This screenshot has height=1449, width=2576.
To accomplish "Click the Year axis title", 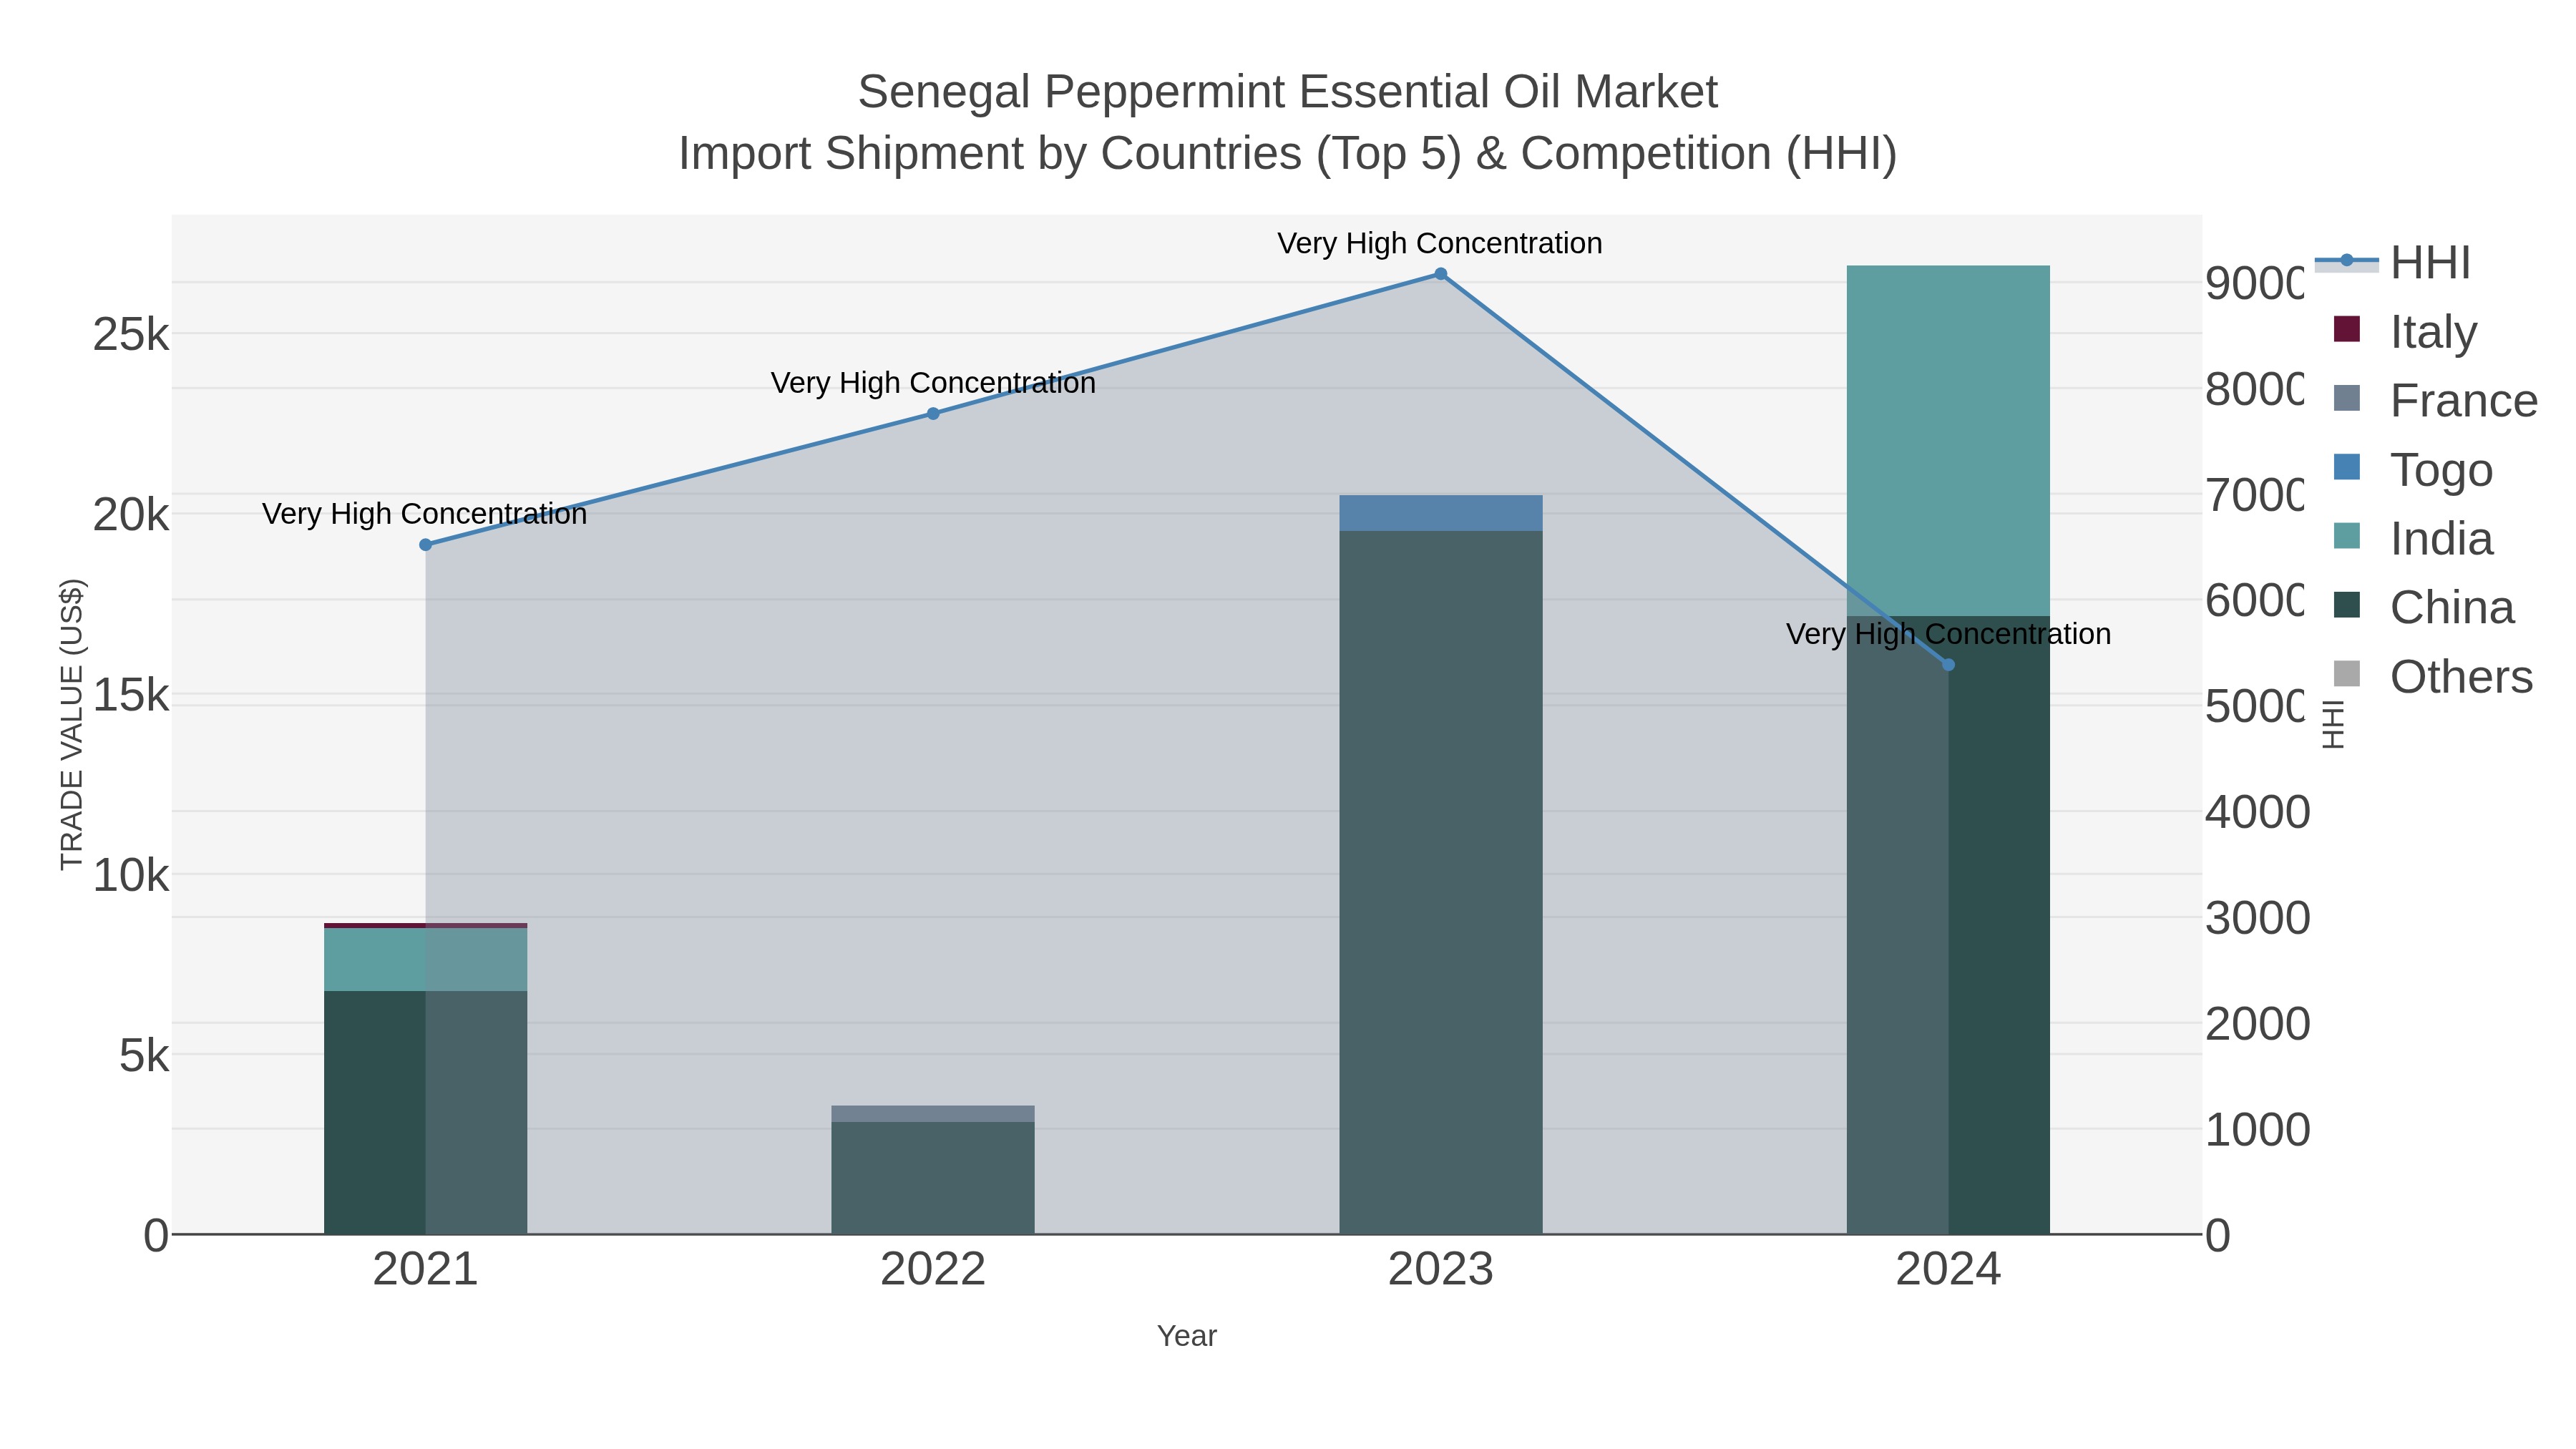I will click(1187, 1336).
